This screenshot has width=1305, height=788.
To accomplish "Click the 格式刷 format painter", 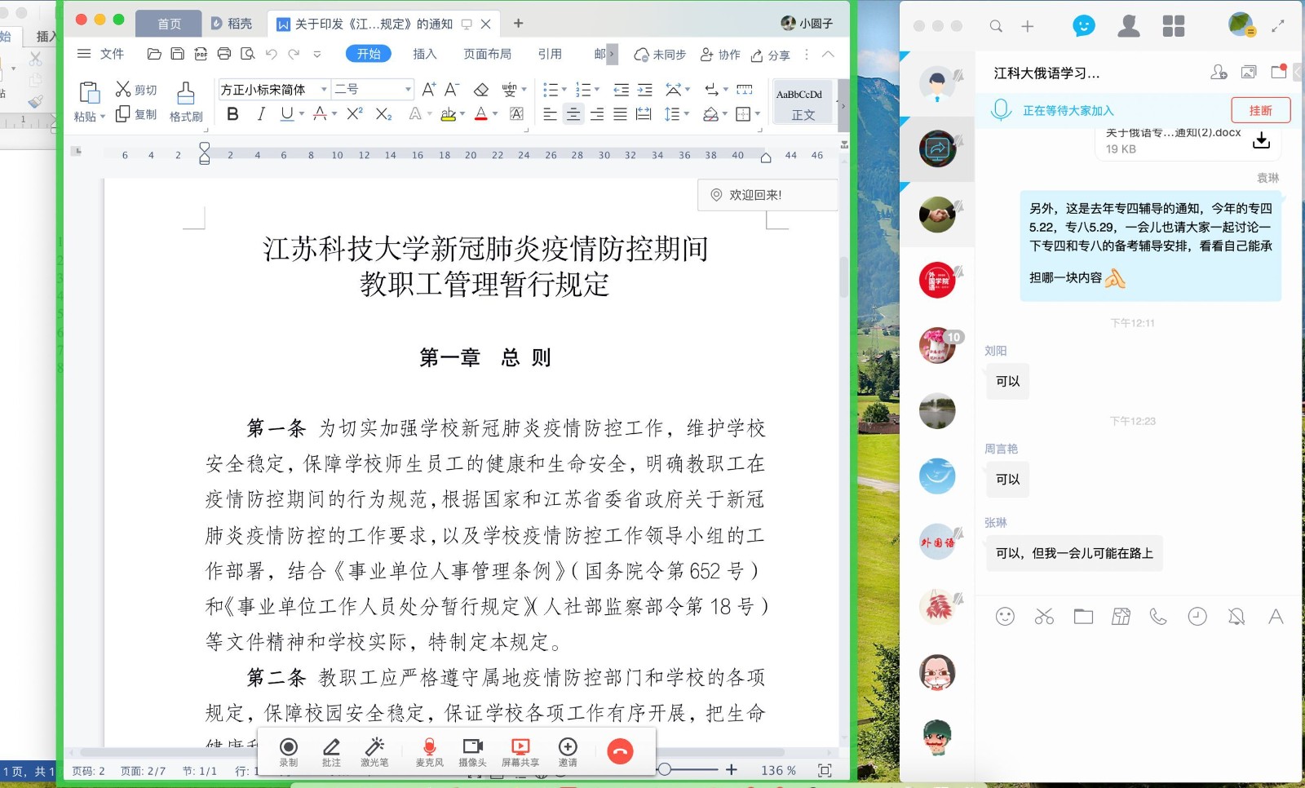I will (x=186, y=102).
